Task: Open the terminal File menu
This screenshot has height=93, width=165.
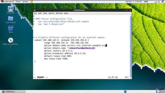Action: click(35, 13)
